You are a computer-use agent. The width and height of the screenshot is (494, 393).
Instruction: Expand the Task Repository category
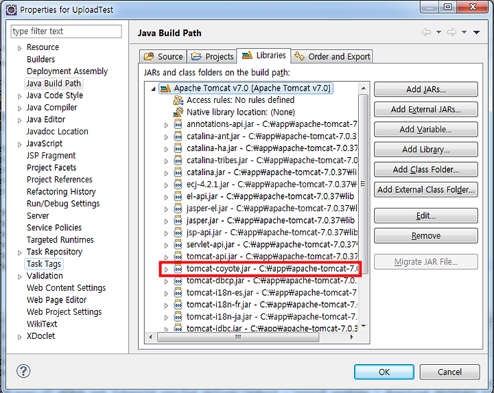coord(19,253)
